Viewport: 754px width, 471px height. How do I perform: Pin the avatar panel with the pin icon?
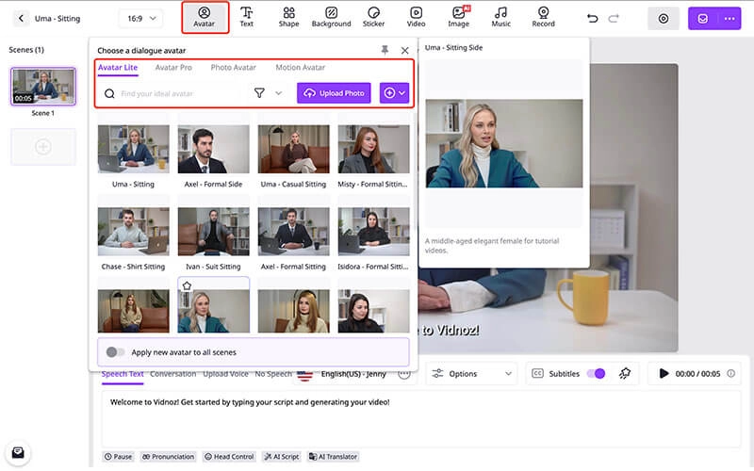point(385,50)
